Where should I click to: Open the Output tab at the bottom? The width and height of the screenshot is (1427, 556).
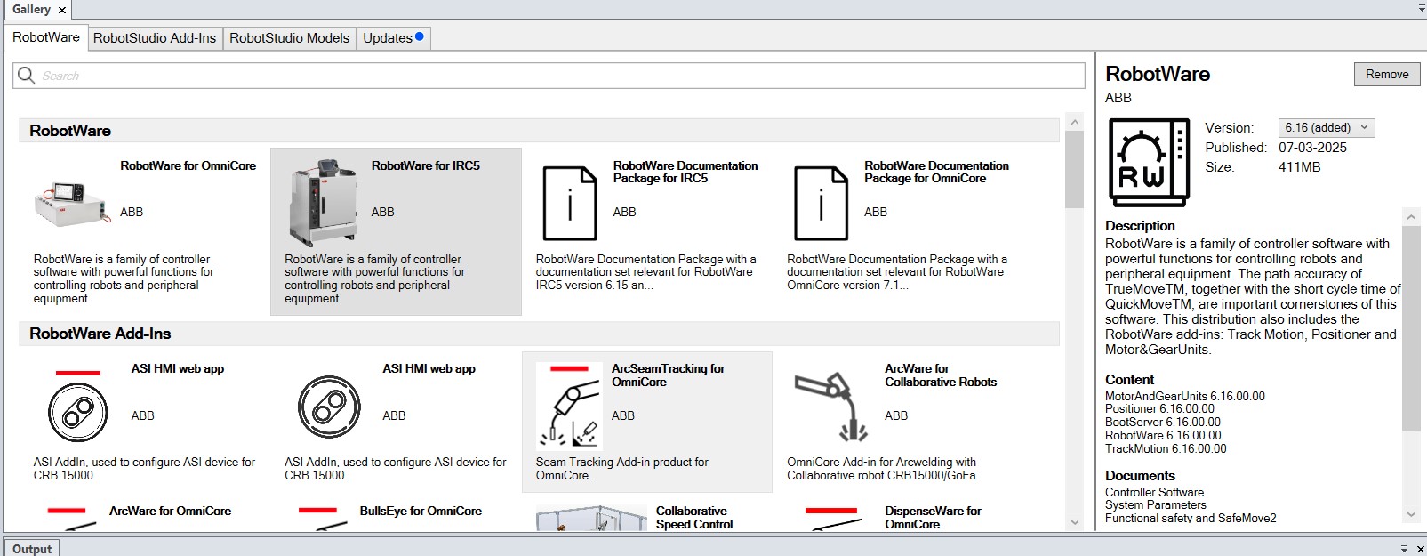[x=32, y=548]
